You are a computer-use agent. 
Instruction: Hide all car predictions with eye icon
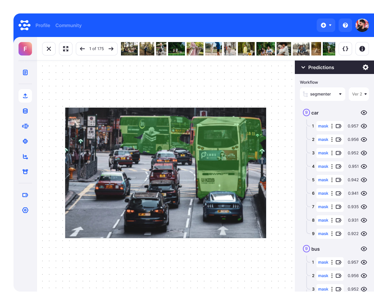coord(364,113)
